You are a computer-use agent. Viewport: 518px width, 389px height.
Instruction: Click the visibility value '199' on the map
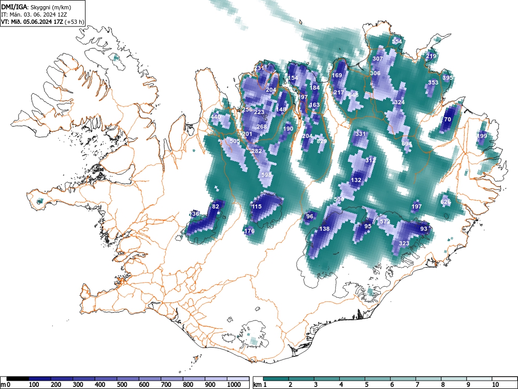pyautogui.click(x=482, y=136)
